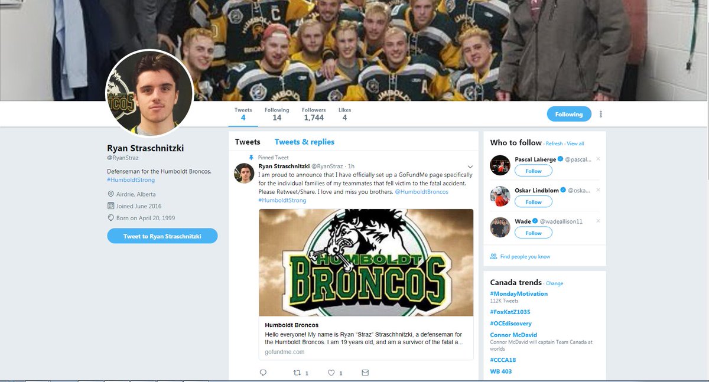
Task: Dismiss Oskar Lindblom follow suggestion
Action: 598,190
